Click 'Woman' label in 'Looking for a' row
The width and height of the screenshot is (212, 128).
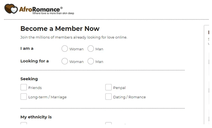[x=76, y=62]
